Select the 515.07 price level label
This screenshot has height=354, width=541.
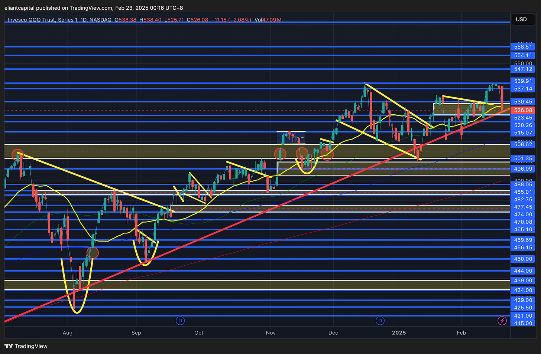(523, 132)
